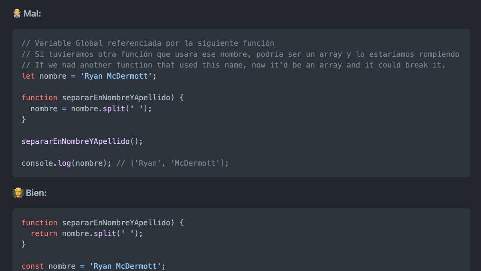Click the teacher emoji beside 'Bien:' heading
This screenshot has width=481, height=271.
click(18, 193)
